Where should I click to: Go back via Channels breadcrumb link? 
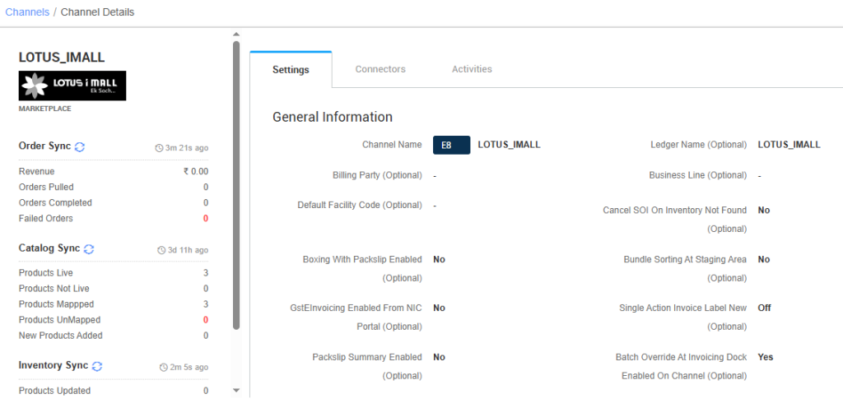click(27, 12)
